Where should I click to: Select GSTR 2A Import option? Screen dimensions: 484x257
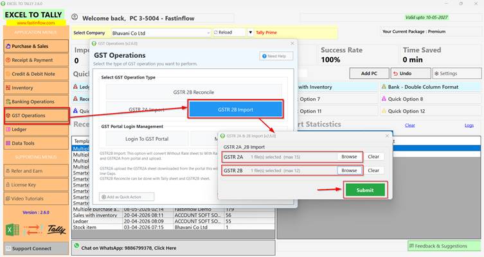(x=147, y=109)
